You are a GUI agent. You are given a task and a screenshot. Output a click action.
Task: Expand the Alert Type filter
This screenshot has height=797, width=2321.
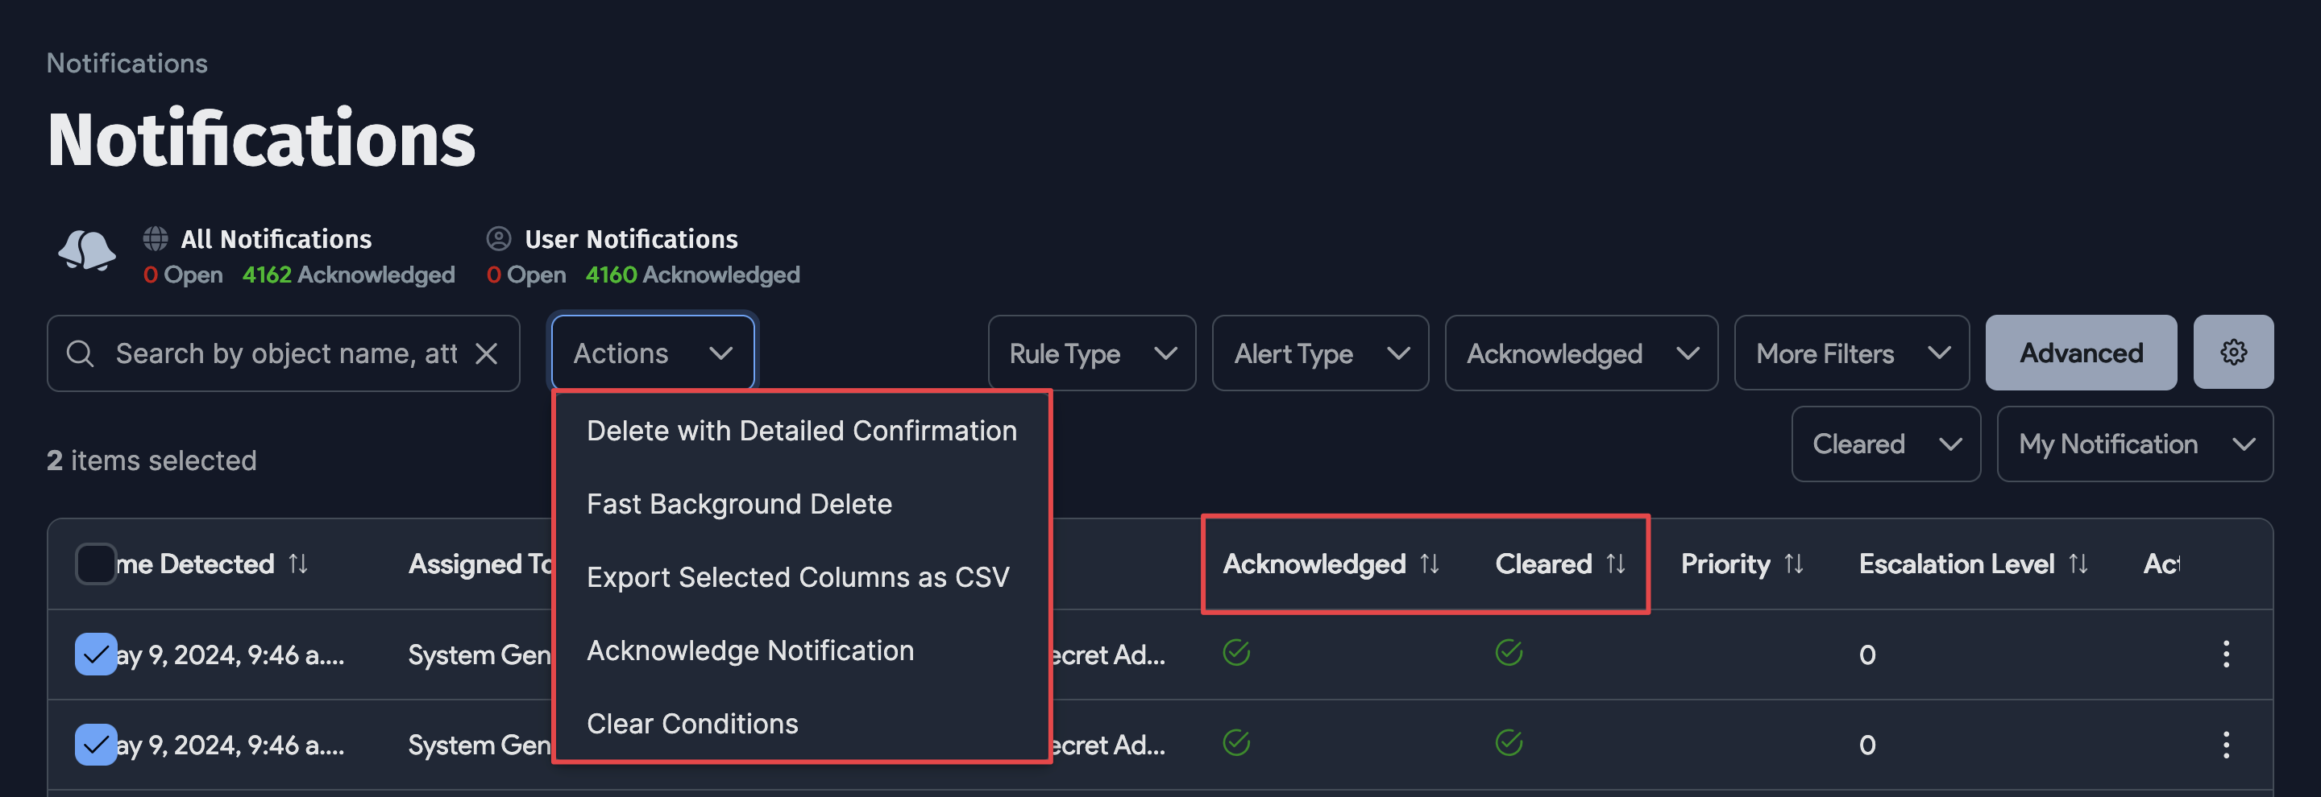(1320, 353)
